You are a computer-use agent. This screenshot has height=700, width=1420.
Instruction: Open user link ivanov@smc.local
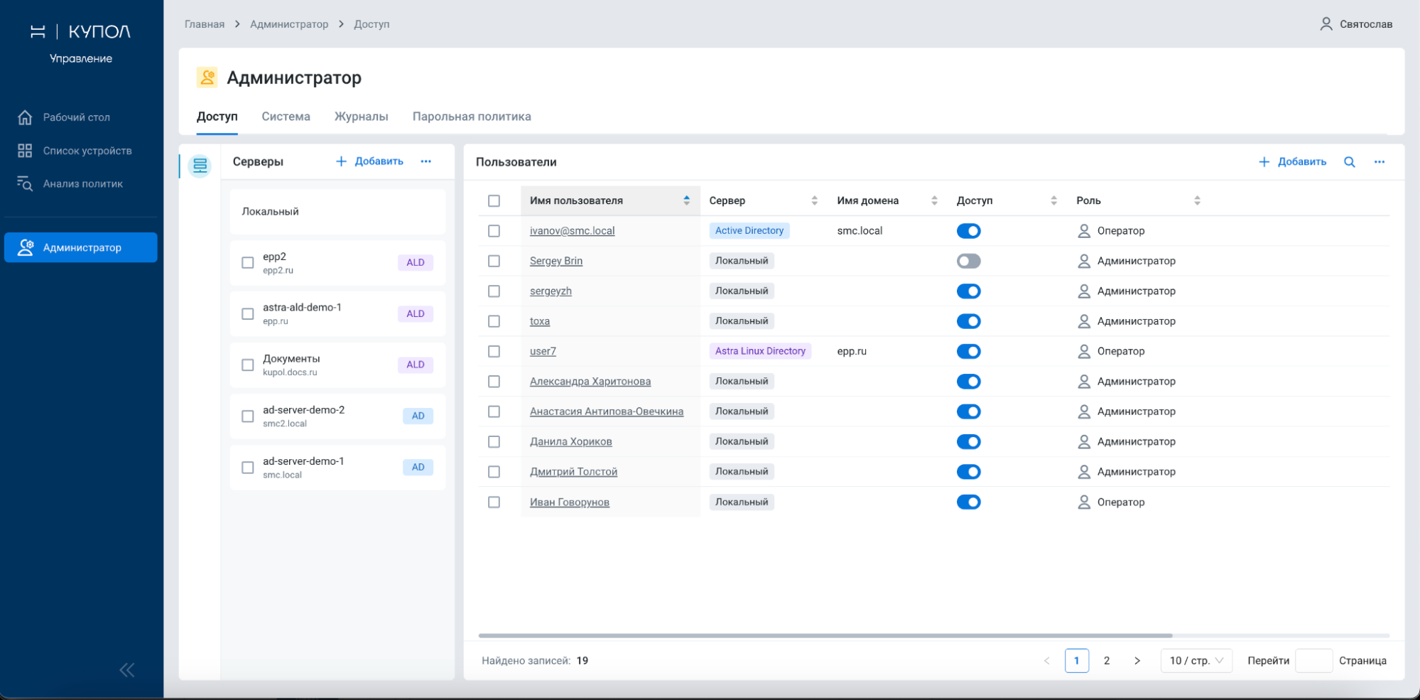(x=573, y=231)
